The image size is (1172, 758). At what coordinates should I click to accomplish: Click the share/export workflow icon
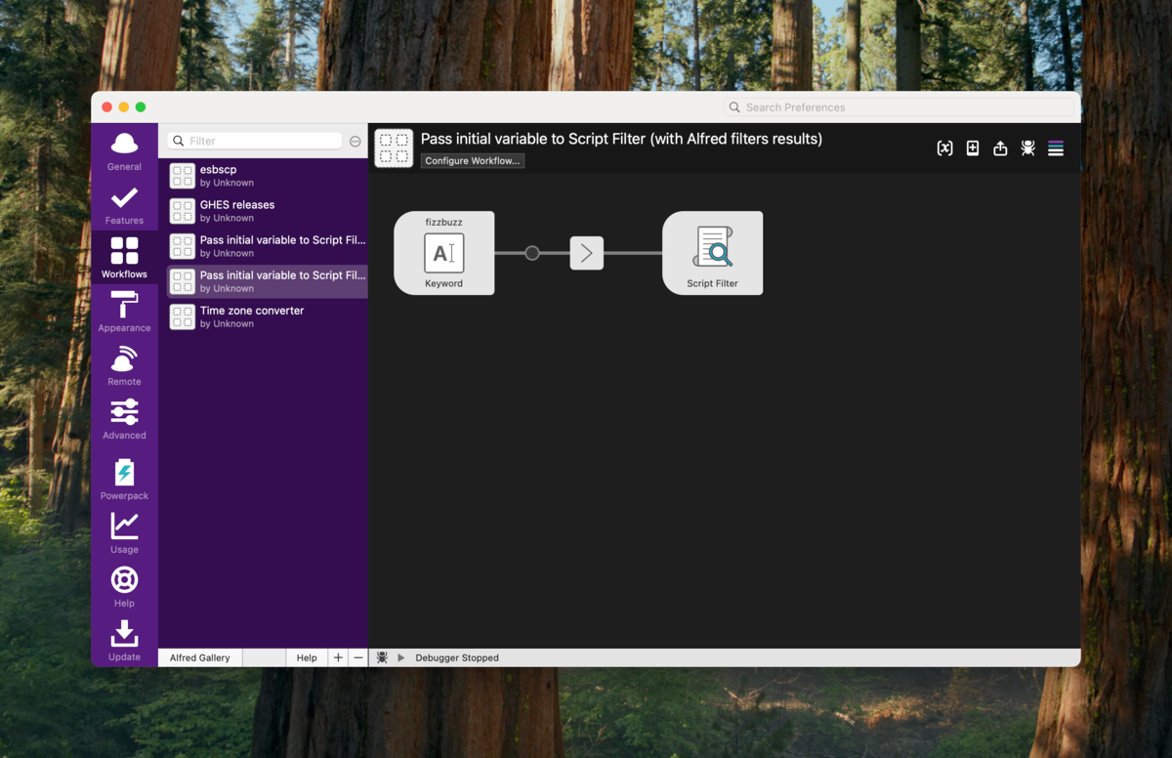[x=1000, y=148]
